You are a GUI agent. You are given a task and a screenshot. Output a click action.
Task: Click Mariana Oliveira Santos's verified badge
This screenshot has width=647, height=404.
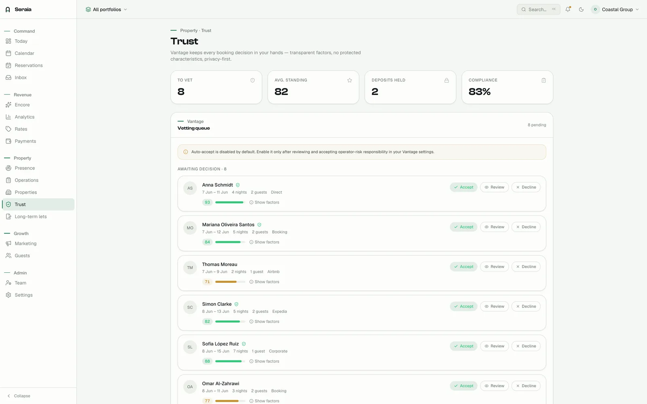(259, 225)
